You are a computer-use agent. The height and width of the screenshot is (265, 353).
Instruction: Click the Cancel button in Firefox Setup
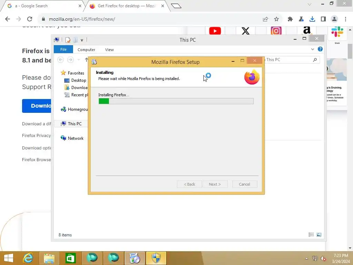(x=245, y=184)
